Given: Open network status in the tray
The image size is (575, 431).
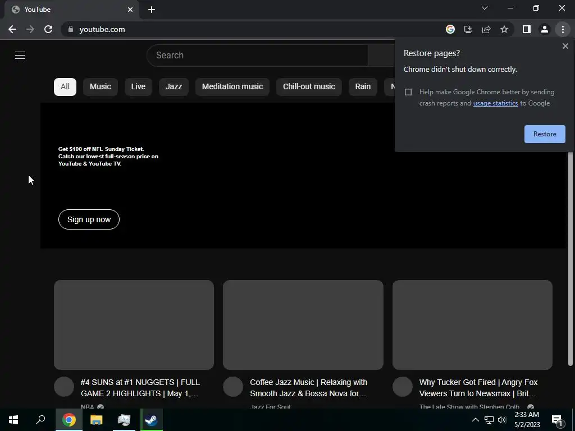Looking at the screenshot, I should click(x=489, y=420).
